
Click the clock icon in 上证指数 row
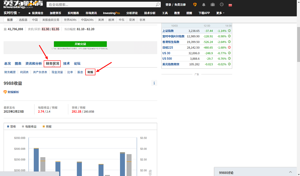point(229,31)
